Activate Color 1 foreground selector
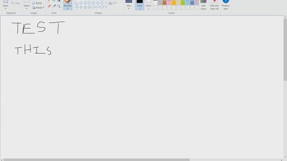 pos(139,5)
